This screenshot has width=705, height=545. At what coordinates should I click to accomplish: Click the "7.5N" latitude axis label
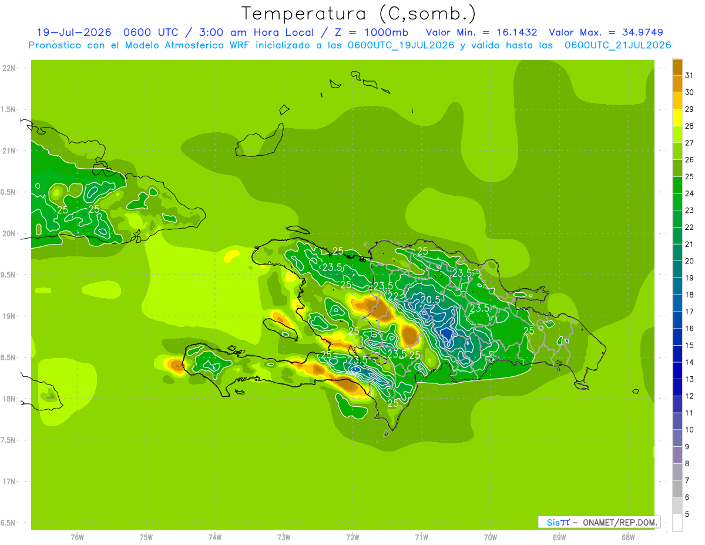point(8,440)
